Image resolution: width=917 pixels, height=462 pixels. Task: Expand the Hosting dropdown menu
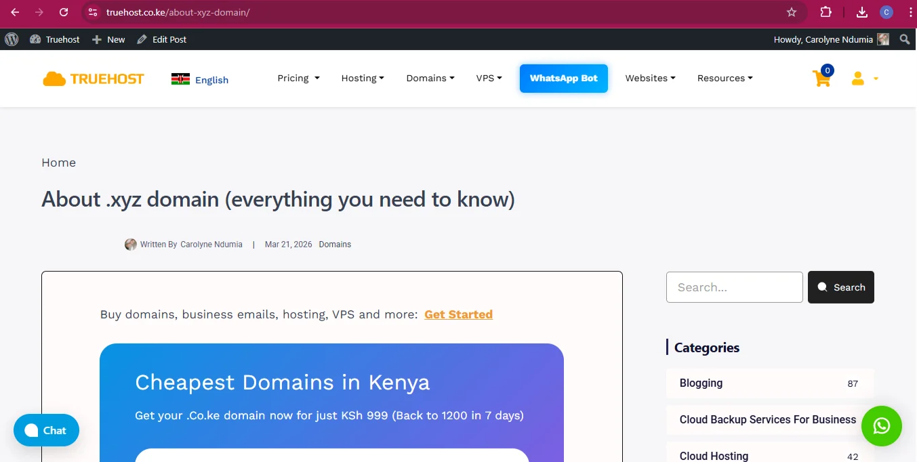pos(363,78)
